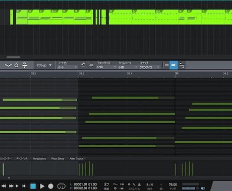Click the icon left of AQ
The image size is (232, 191).
point(83,65)
